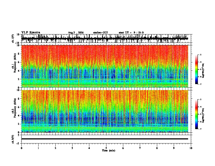This screenshot has width=215, height=166.
Task: Click the "-7" value on ch.2 colorbar
Action: [x=200, y=129]
